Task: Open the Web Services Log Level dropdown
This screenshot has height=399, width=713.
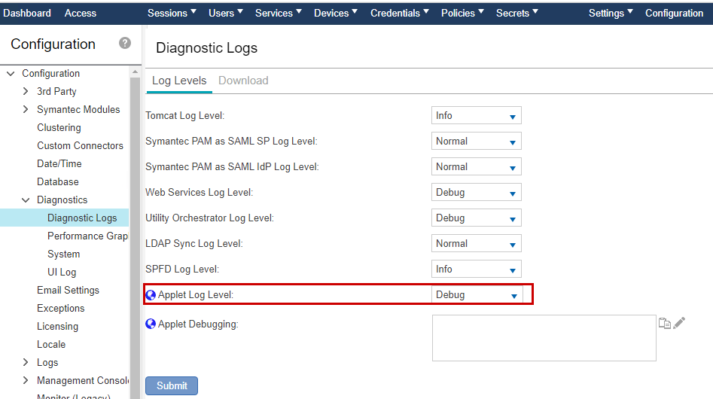Action: [476, 192]
